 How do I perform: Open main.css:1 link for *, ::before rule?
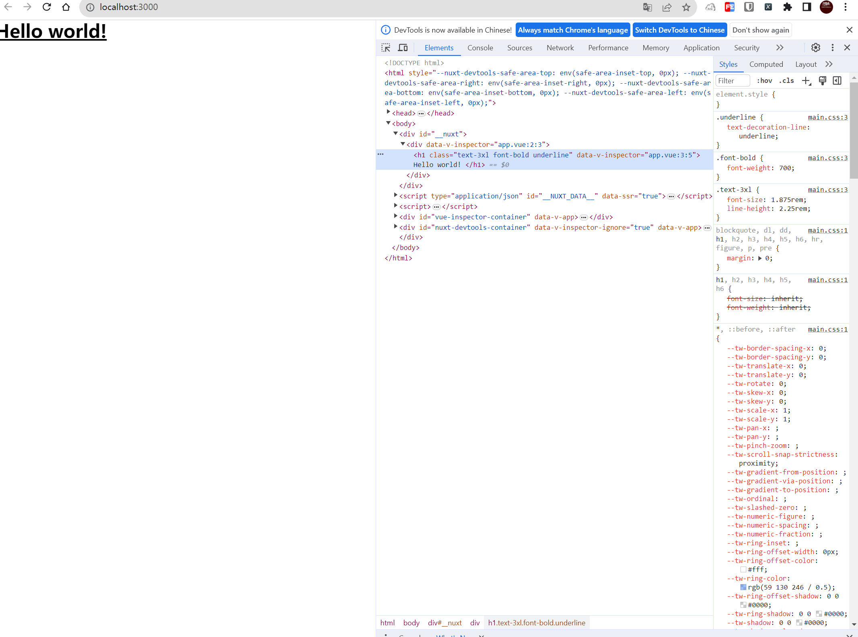pos(827,329)
